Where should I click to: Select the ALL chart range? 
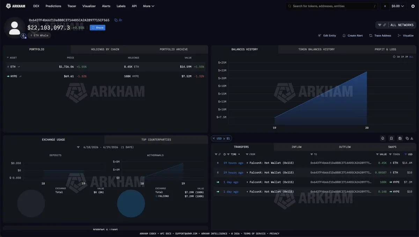pyautogui.click(x=411, y=57)
